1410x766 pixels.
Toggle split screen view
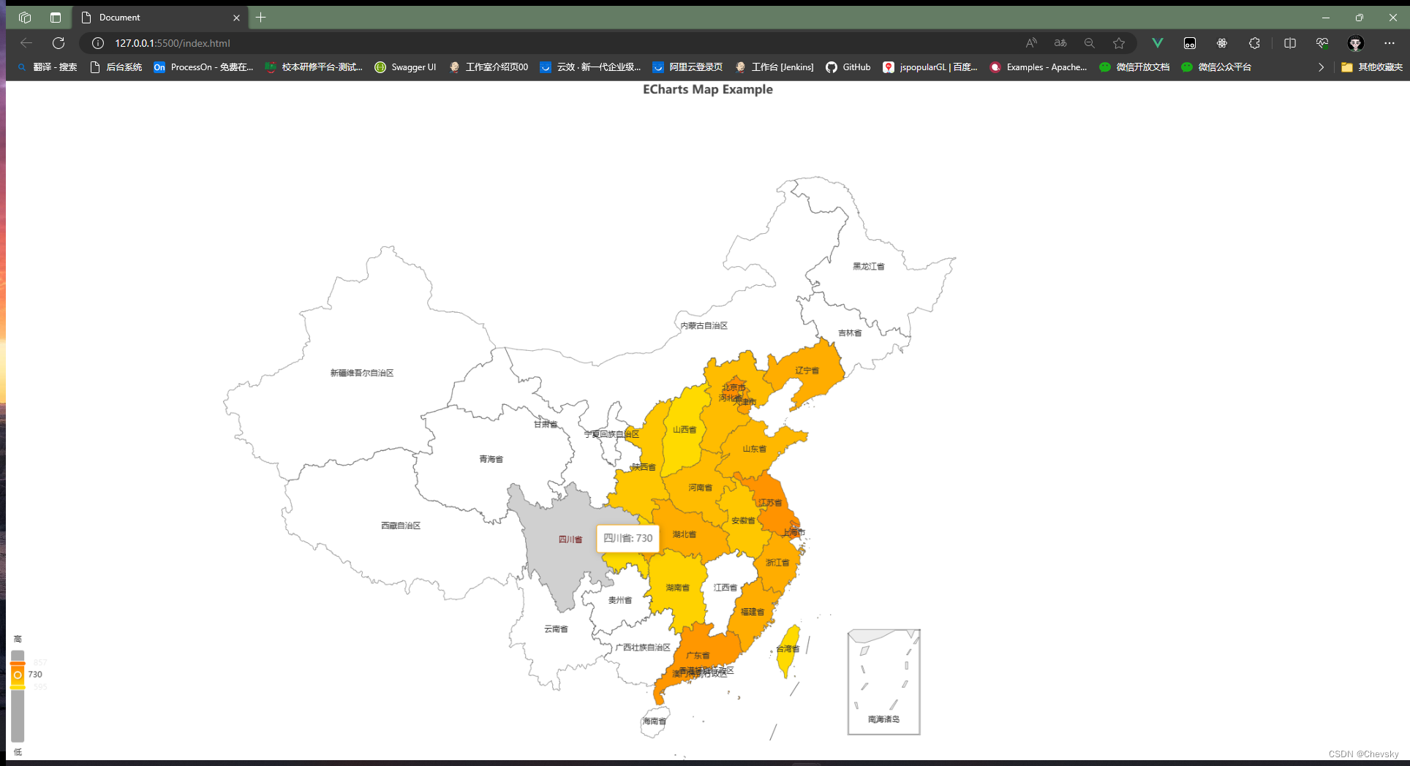tap(1289, 43)
